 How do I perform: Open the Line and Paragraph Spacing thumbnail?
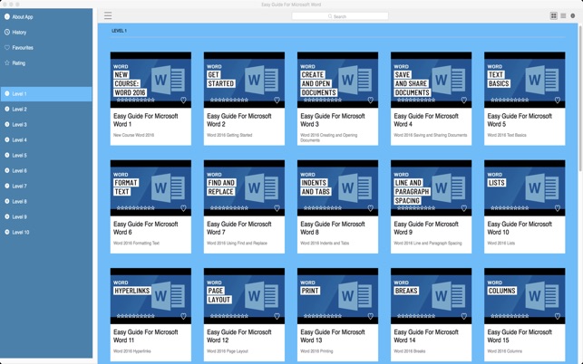pos(432,188)
